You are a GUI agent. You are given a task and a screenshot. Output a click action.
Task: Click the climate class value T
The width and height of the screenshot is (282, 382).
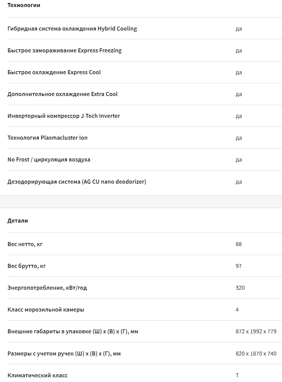pos(237,375)
